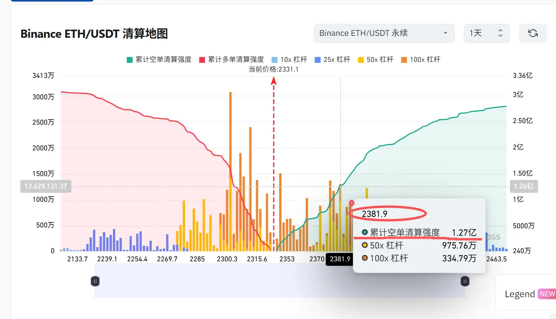Hide the 25x 杠杆 bars via chart legend
556x319 pixels.
(333, 60)
